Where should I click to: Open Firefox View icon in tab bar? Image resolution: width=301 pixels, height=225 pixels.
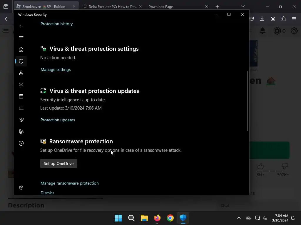pyautogui.click(x=6, y=6)
